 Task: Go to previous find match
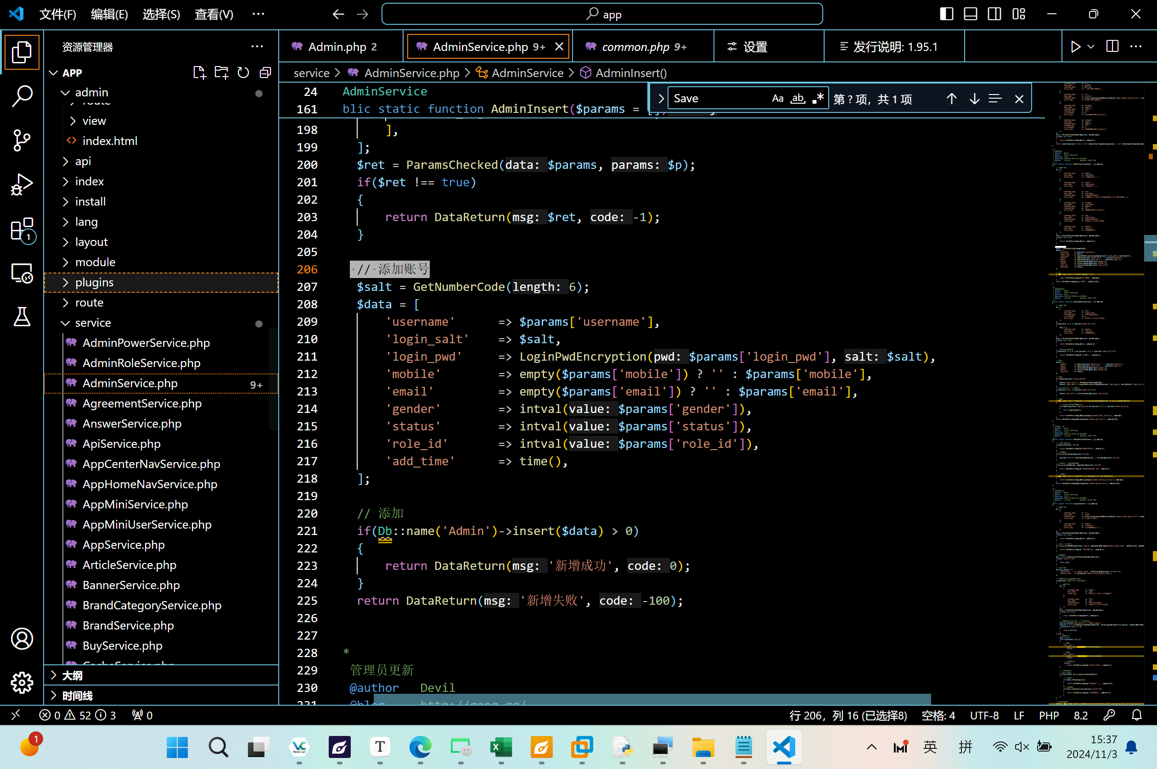coord(951,99)
